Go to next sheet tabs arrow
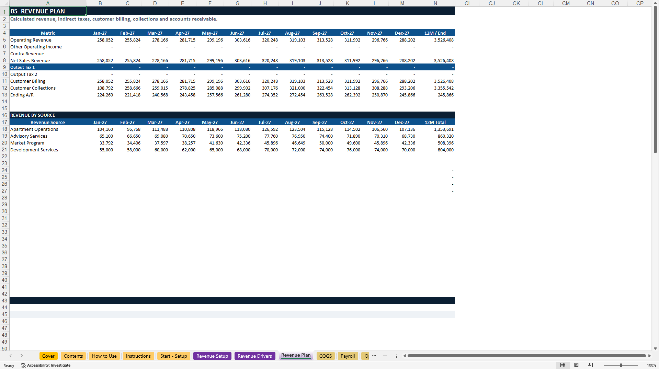Screen dimensions: 659x369 point(22,356)
